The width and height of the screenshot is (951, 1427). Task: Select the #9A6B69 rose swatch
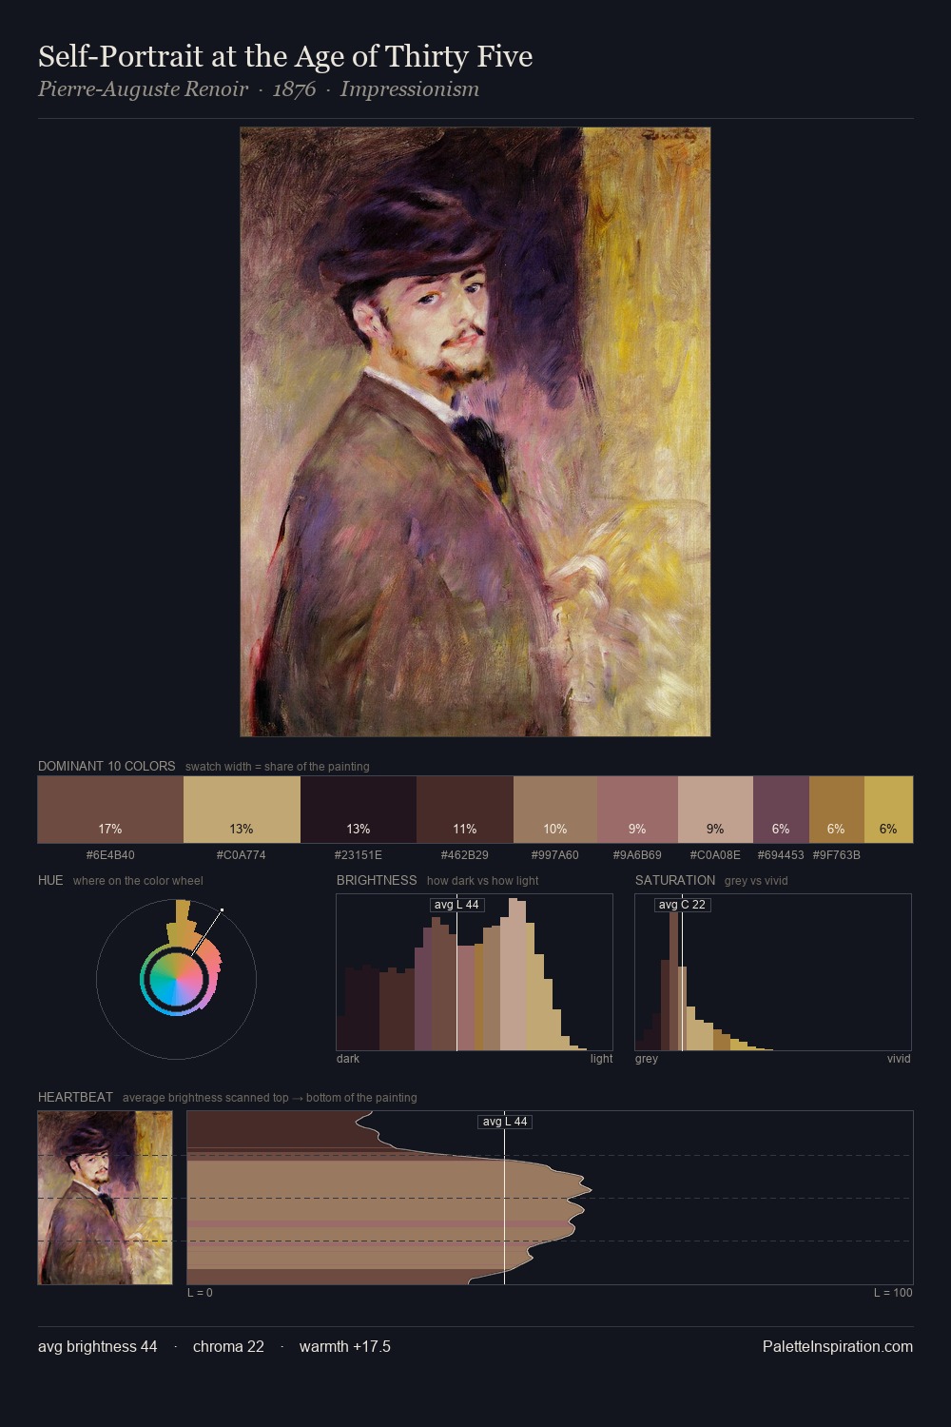click(638, 810)
